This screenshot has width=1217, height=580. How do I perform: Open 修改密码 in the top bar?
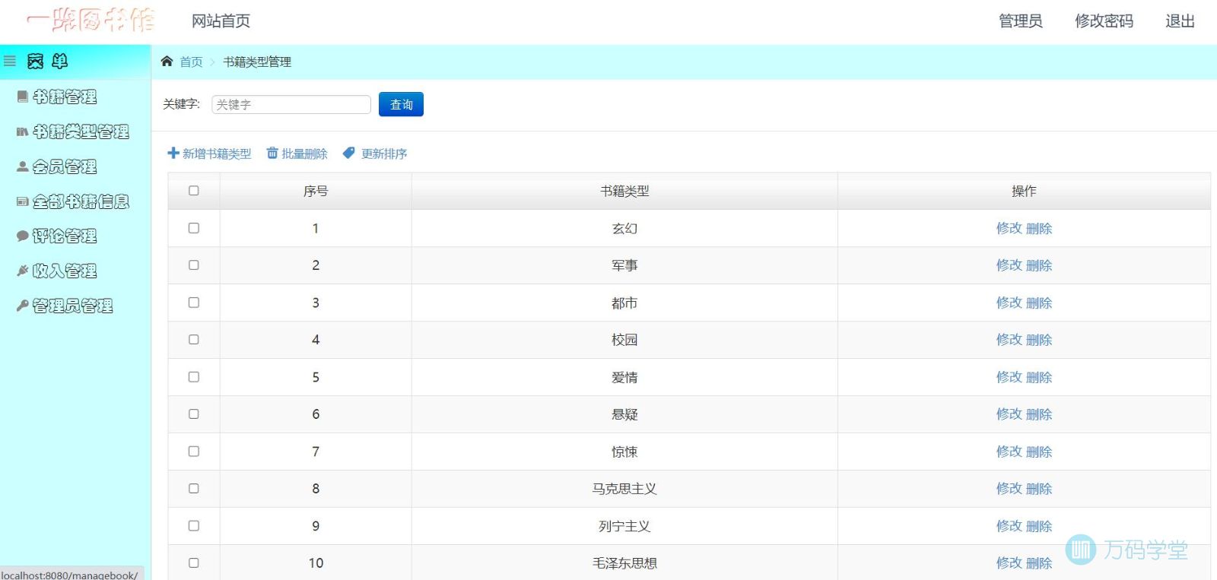coord(1104,21)
